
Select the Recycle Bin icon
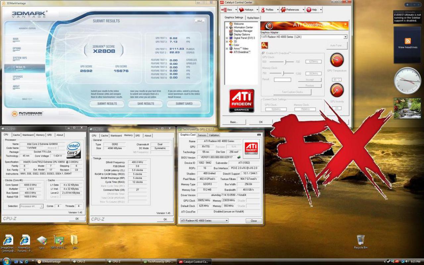(x=360, y=242)
